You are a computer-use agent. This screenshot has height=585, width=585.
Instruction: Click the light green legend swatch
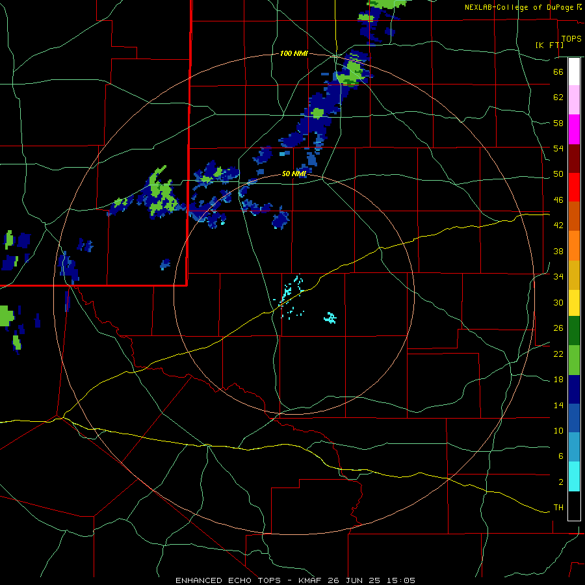[574, 360]
